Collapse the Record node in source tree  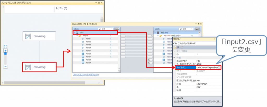pyautogui.click(x=77, y=36)
